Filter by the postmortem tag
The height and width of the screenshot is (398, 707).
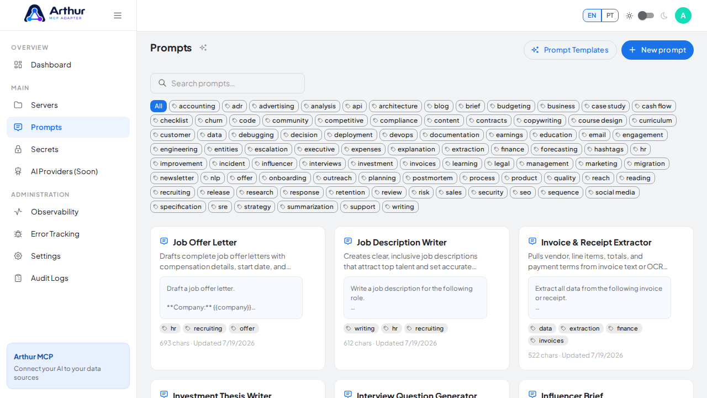(430, 178)
